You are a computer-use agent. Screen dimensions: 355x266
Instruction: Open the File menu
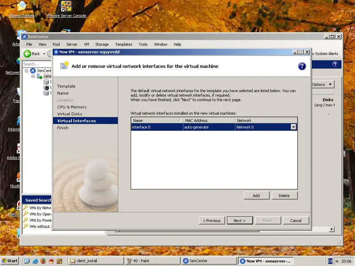[x=29, y=44]
